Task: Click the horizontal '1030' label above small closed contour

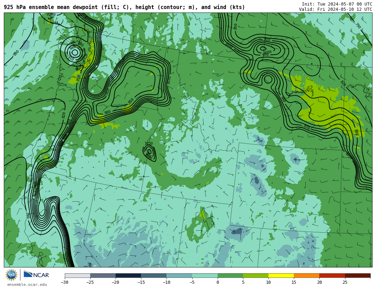Action: point(148,143)
